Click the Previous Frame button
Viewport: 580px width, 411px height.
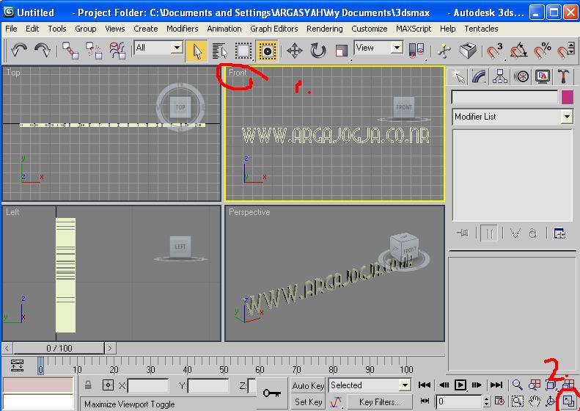click(444, 385)
